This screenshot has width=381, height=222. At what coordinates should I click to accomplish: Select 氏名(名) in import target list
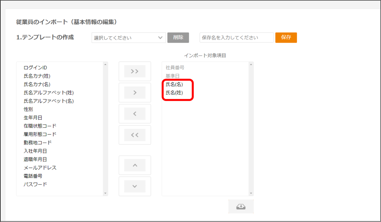click(174, 84)
